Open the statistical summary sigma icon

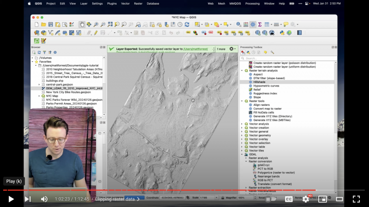(x=260, y=24)
